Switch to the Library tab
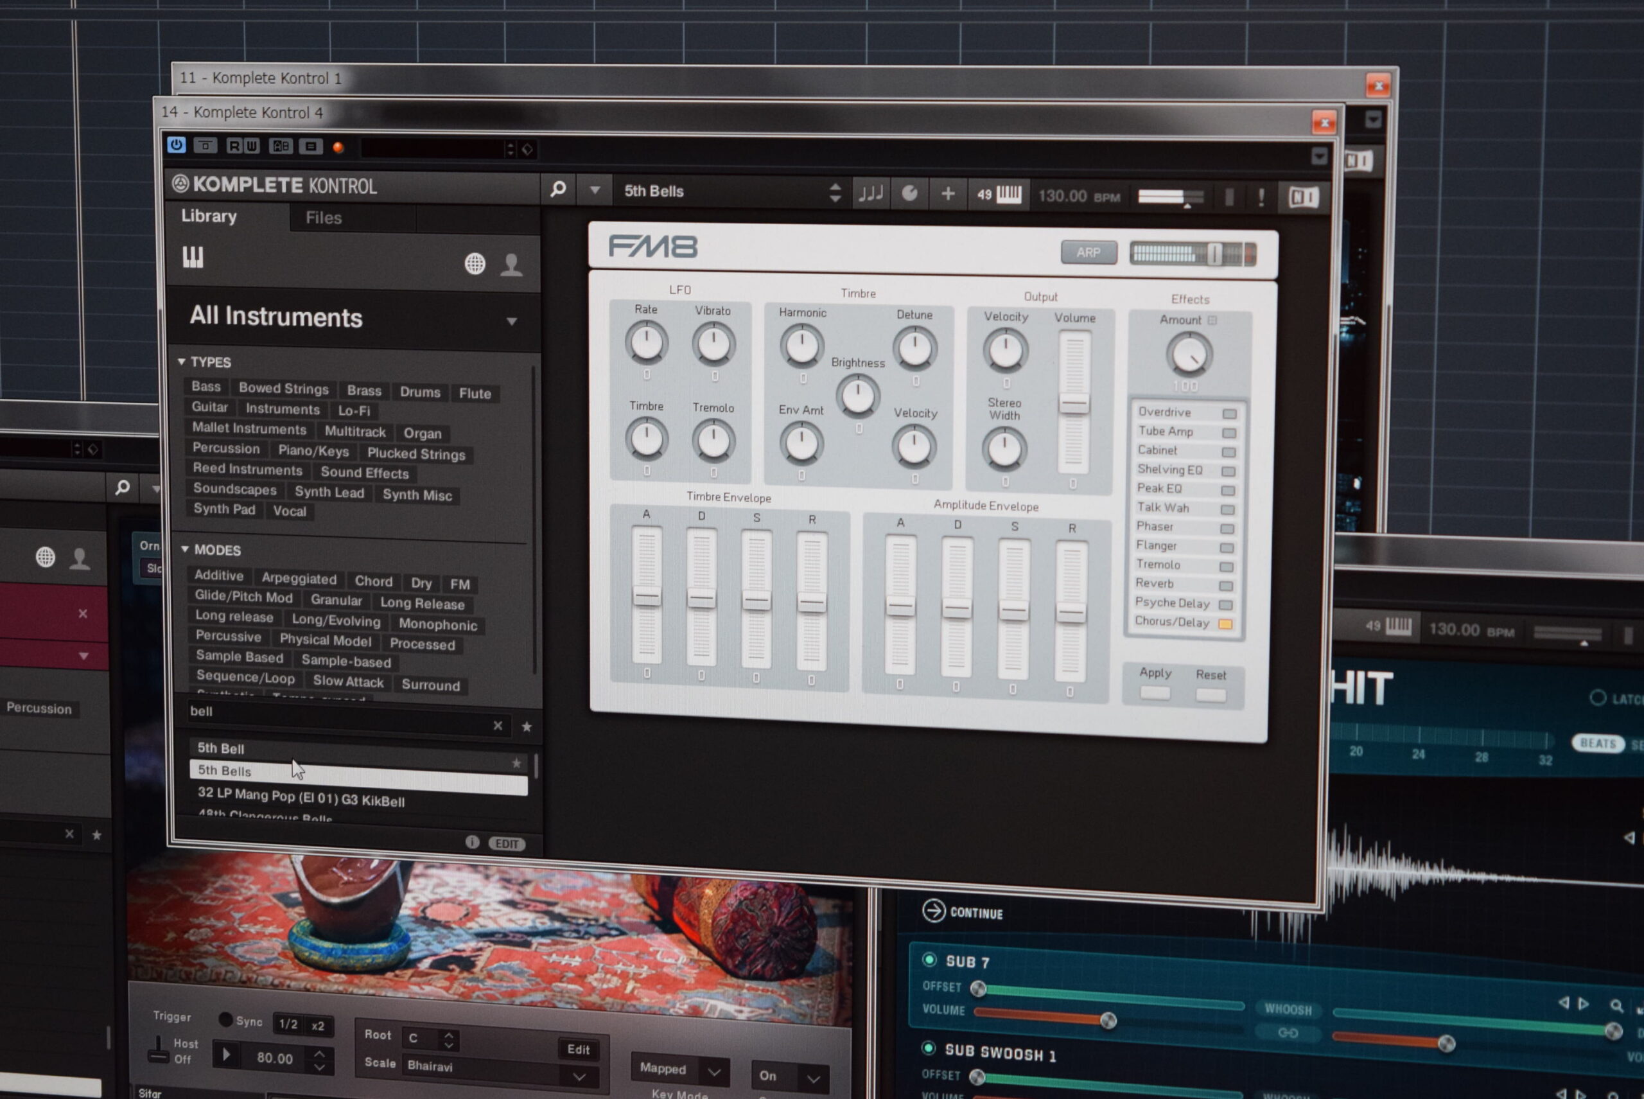The width and height of the screenshot is (1644, 1099). pyautogui.click(x=209, y=216)
